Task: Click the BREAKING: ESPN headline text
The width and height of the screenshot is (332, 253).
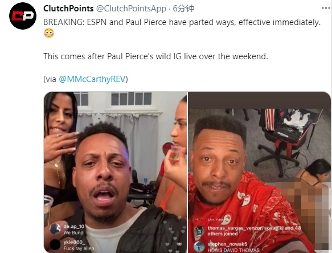Action: pyautogui.click(x=182, y=22)
